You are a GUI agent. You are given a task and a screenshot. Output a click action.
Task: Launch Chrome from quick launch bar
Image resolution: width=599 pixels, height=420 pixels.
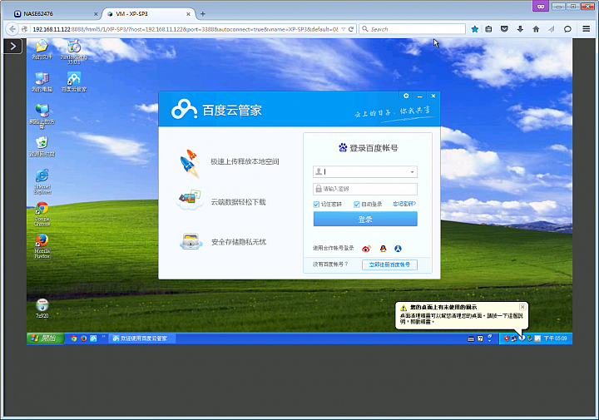[74, 338]
